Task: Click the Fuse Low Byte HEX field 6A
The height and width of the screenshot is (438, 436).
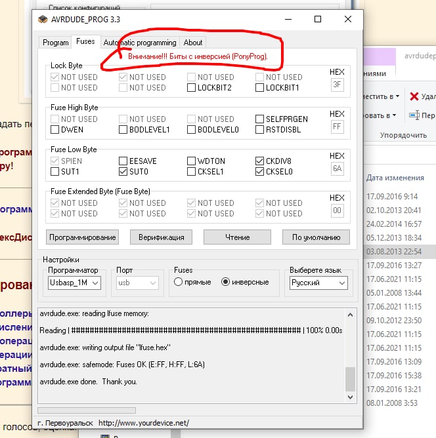Action: pos(338,169)
